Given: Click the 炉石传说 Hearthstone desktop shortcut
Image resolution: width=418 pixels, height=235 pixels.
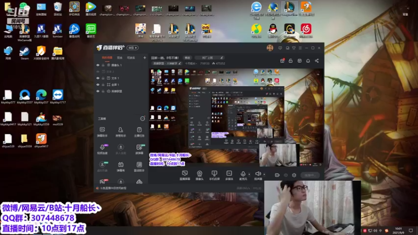Looking at the screenshot, I should [74, 8].
